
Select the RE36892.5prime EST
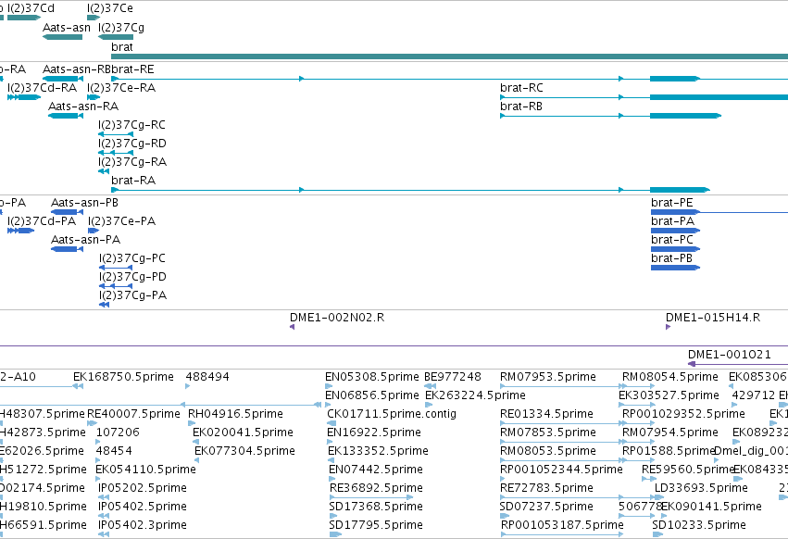tap(376, 489)
